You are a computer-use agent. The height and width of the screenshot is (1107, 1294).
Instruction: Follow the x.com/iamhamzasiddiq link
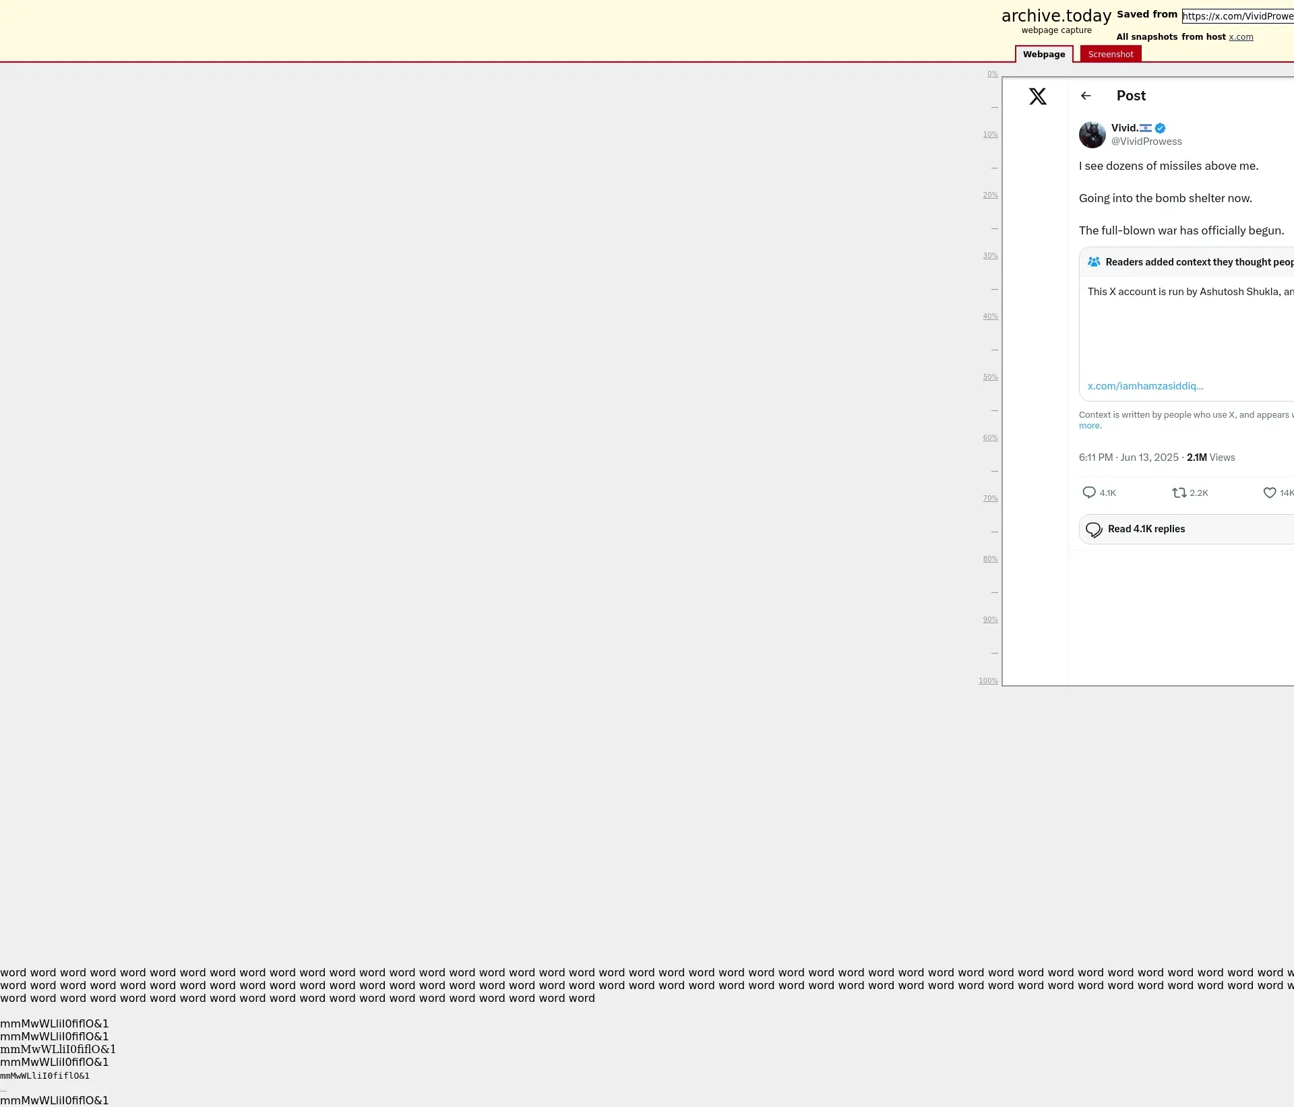[1144, 386]
